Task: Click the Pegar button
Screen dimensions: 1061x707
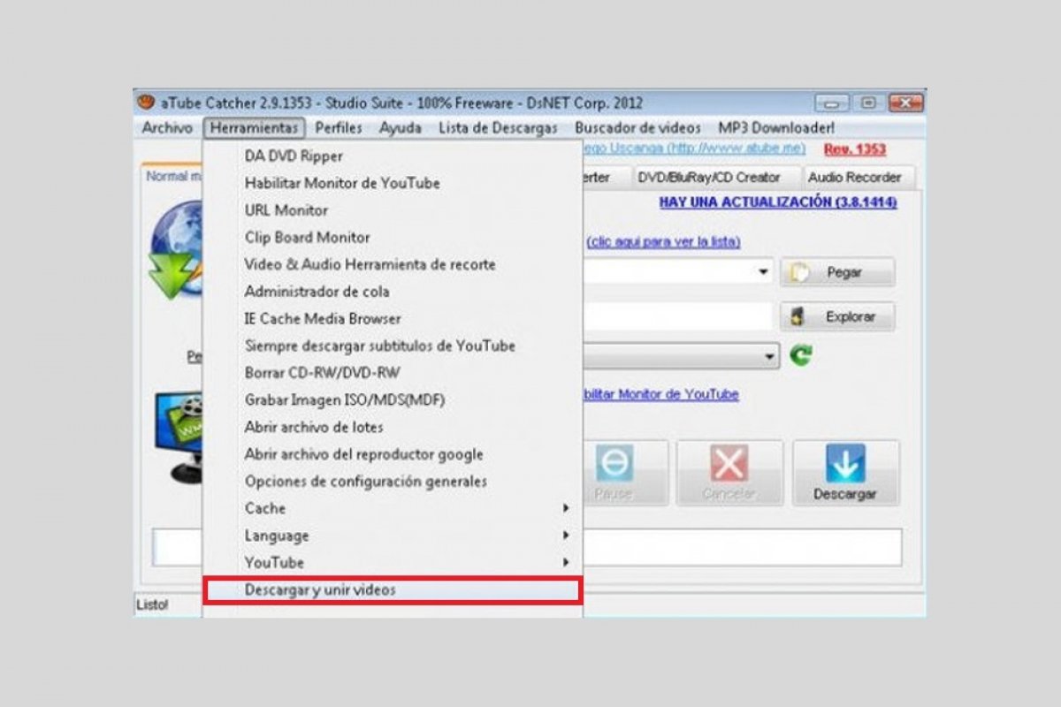Action: point(837,272)
